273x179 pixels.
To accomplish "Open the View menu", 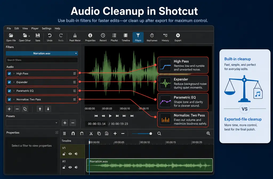I will coord(25,28).
